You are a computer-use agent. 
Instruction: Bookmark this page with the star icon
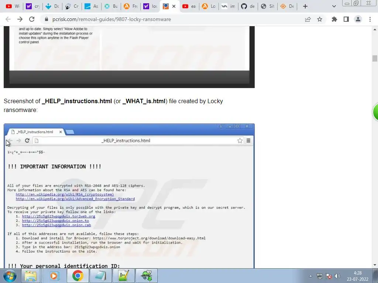tap(320, 19)
